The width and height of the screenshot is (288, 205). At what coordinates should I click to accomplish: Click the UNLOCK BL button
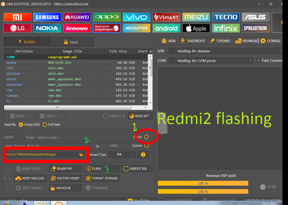click(x=65, y=188)
